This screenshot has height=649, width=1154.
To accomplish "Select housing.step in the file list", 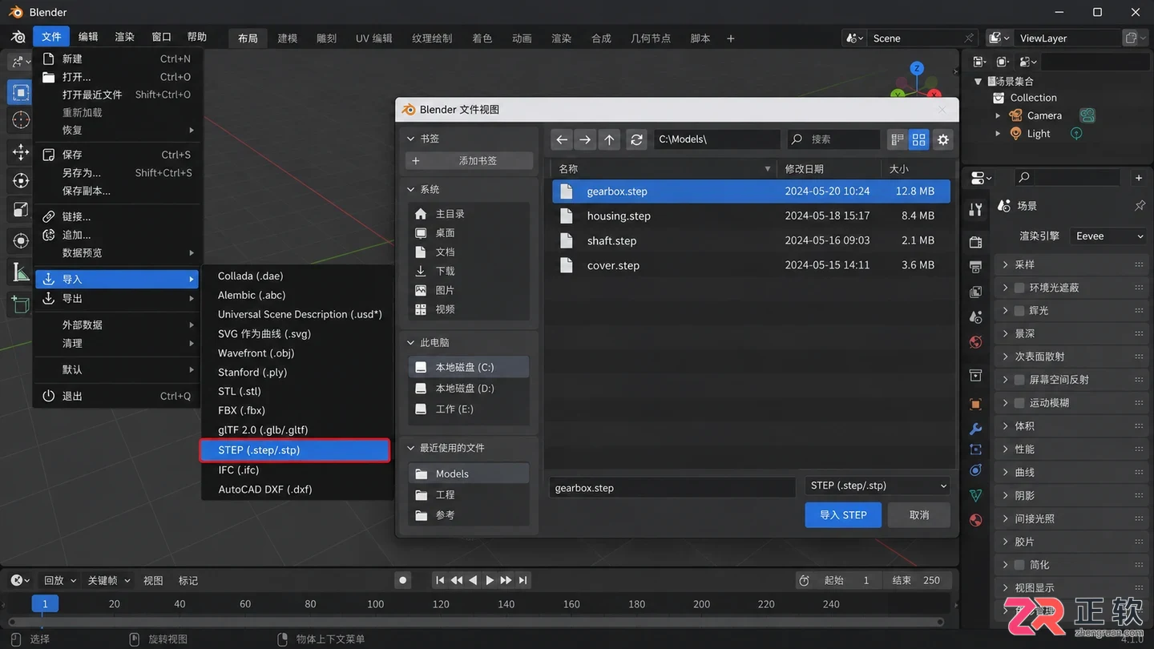I will (x=751, y=216).
